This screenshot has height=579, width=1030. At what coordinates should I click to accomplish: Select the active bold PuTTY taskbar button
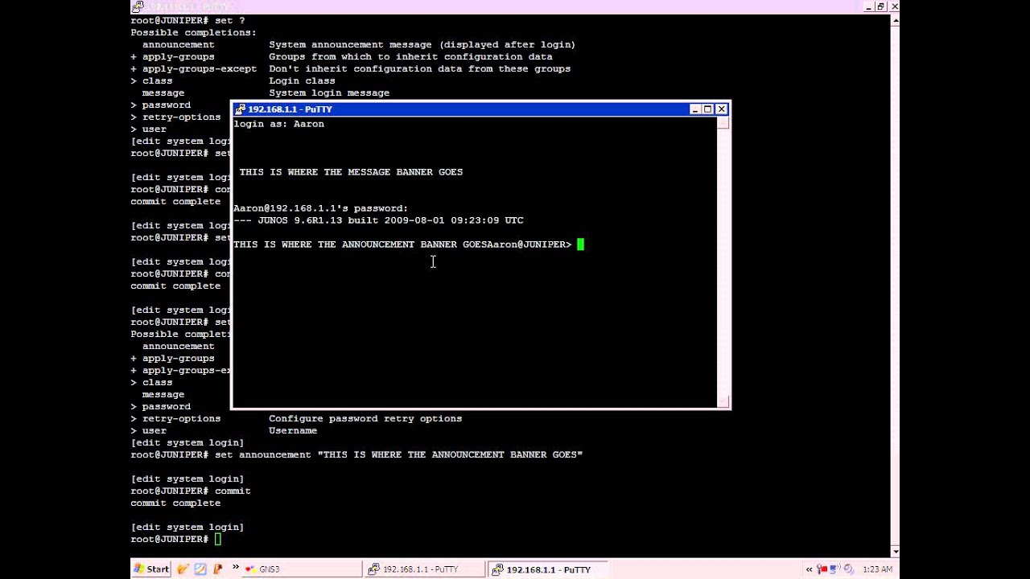(547, 569)
